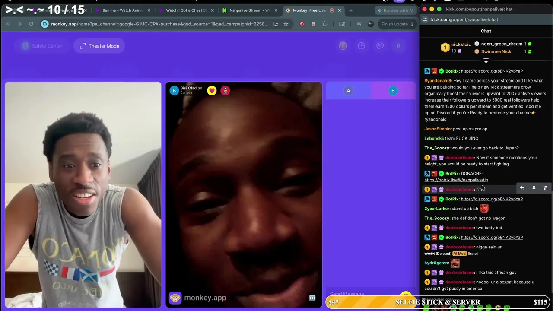This screenshot has width=553, height=311.
Task: Click the red badge next to the heart
Action: click(225, 90)
